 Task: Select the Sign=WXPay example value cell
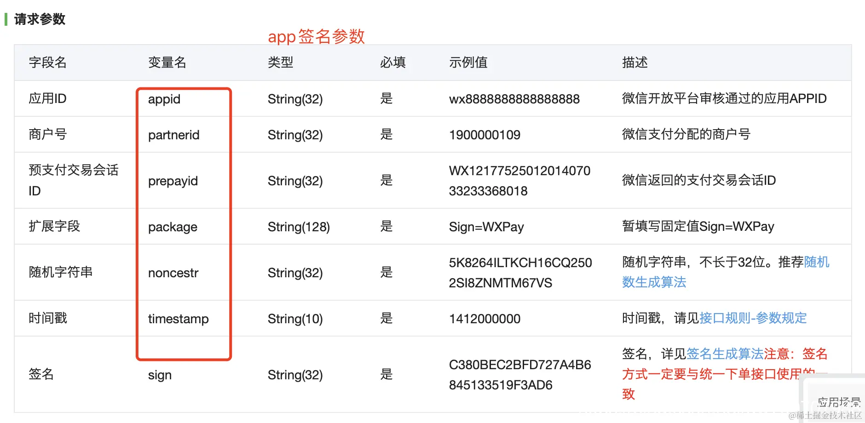tap(486, 227)
